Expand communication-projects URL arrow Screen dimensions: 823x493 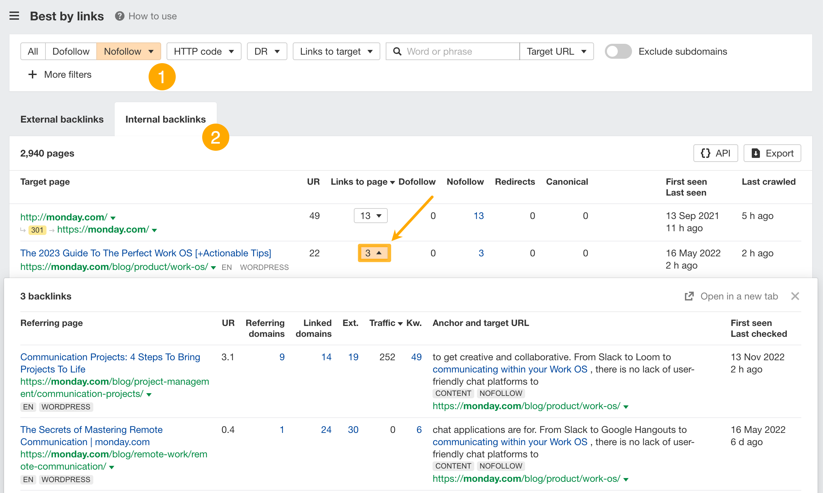pos(149,395)
